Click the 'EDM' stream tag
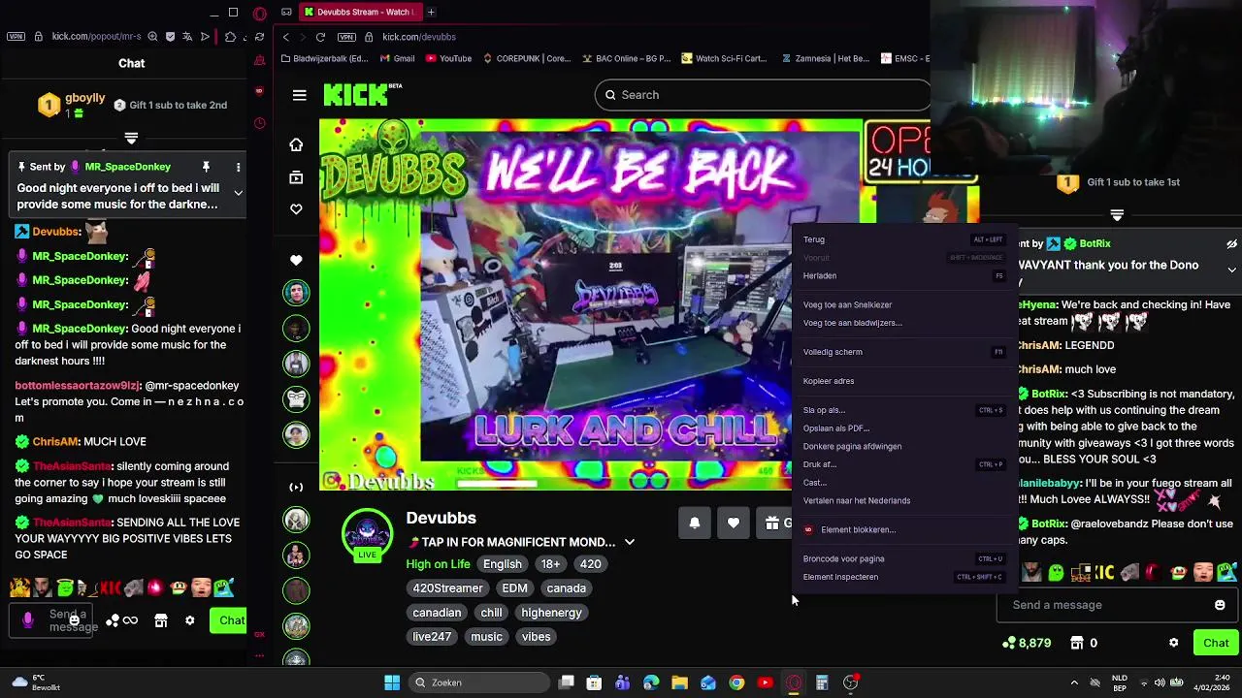 click(514, 588)
